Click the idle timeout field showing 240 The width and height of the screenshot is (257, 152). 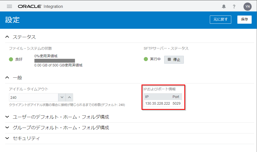[33, 98]
